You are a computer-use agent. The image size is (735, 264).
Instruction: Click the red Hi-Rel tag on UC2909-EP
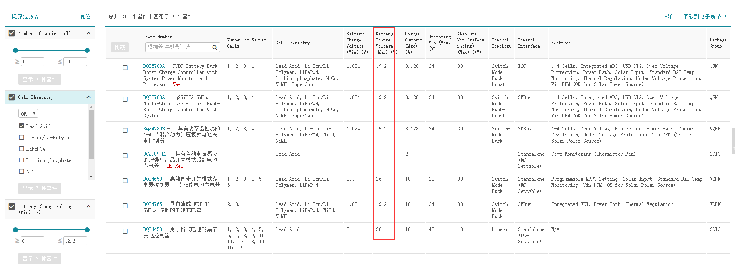175,166
